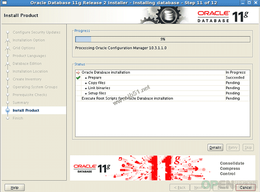Select the Setup files status row
This screenshot has height=192, width=260.
163,93
